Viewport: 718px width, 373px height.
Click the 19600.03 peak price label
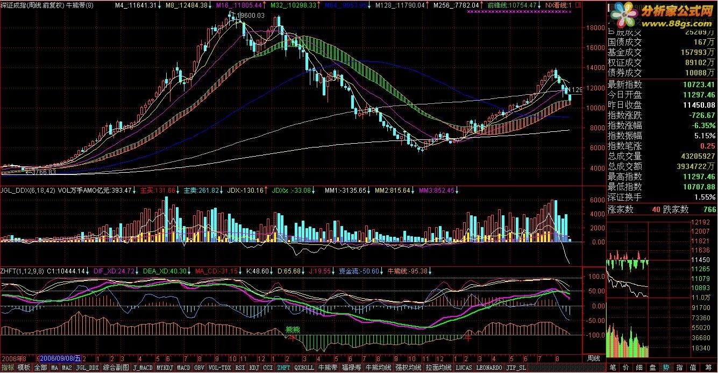[x=251, y=16]
